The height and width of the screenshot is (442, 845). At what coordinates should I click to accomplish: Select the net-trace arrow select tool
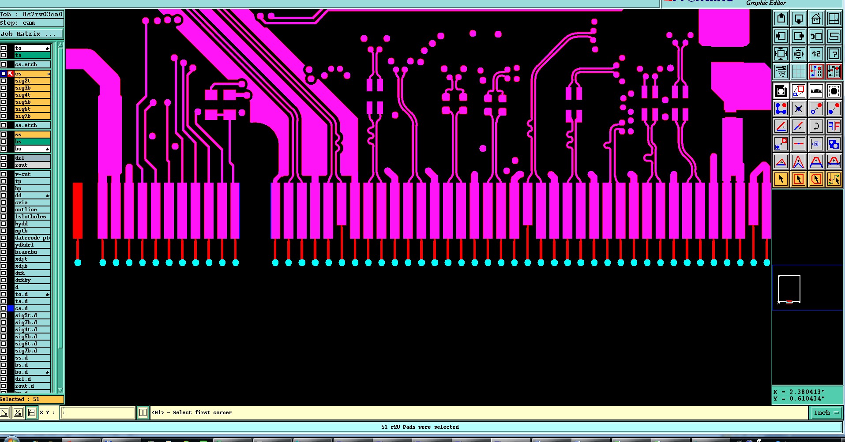(834, 179)
